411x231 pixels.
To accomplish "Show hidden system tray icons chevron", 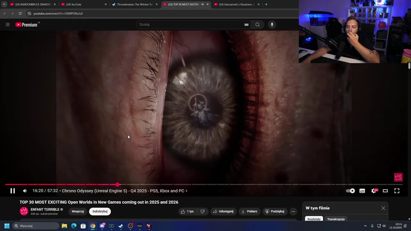I will coord(365,226).
